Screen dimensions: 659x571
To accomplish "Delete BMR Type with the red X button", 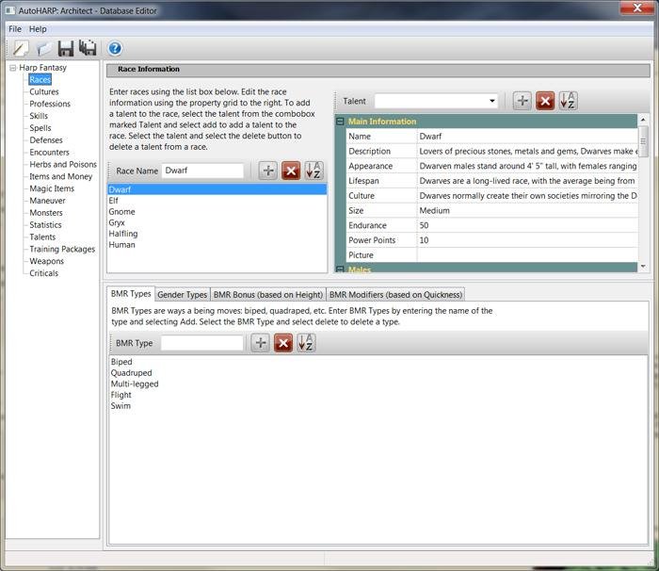I will click(x=283, y=343).
